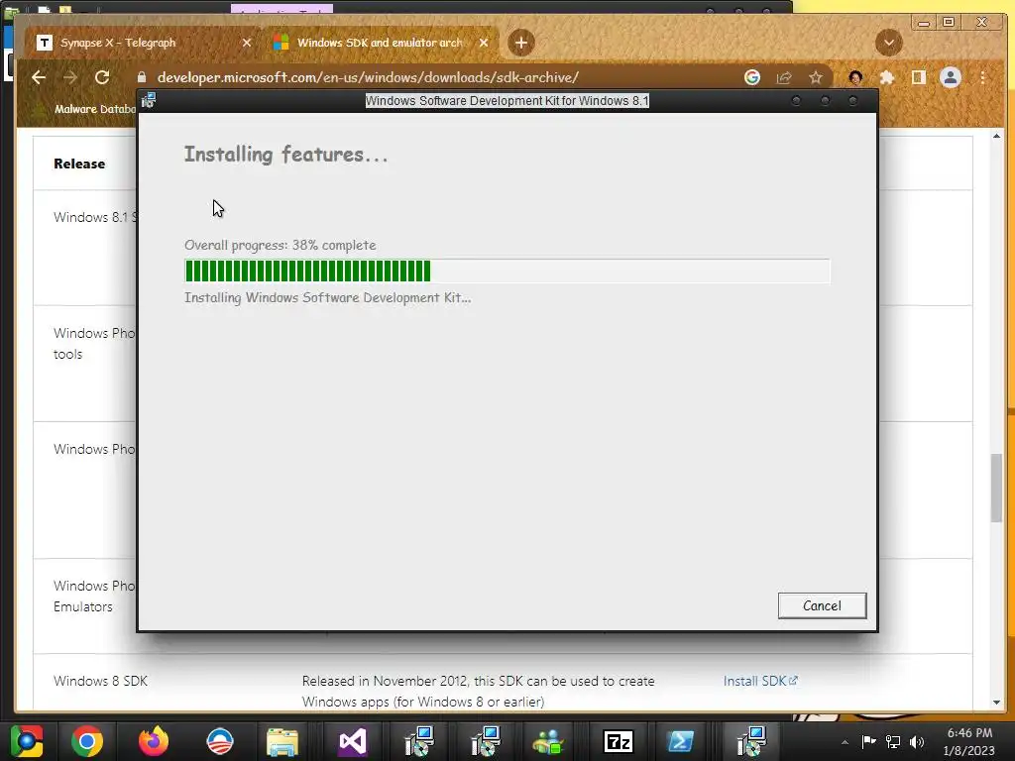1015x761 pixels.
Task: Open the Start menu orb
Action: pos(26,741)
